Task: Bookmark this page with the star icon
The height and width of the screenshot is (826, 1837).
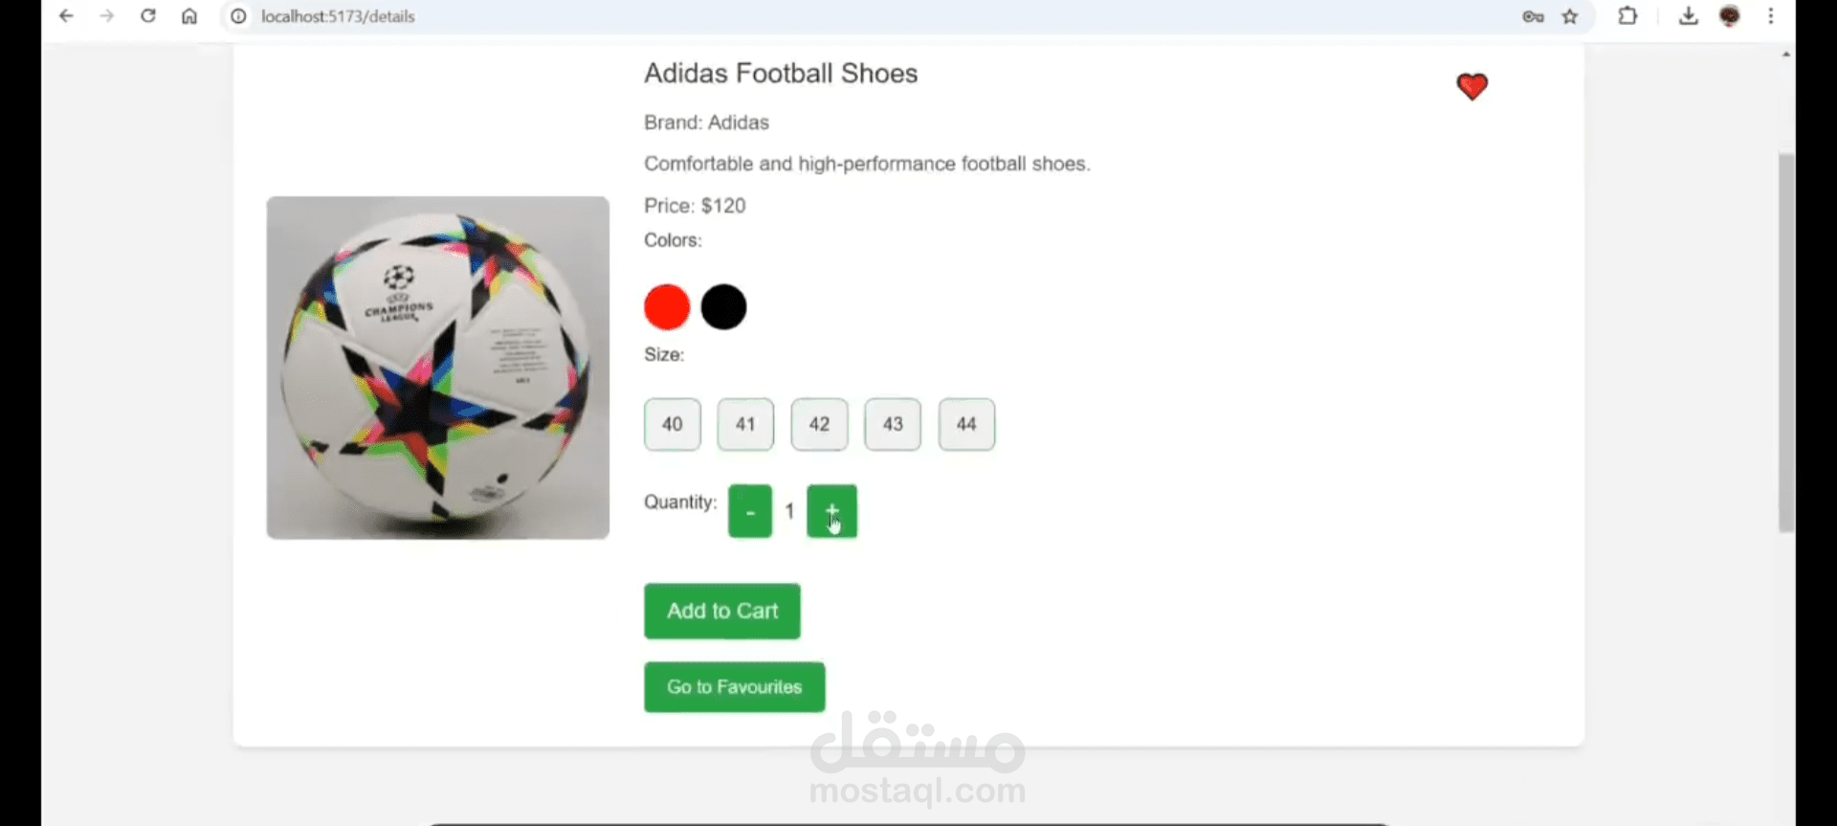Action: 1570,16
